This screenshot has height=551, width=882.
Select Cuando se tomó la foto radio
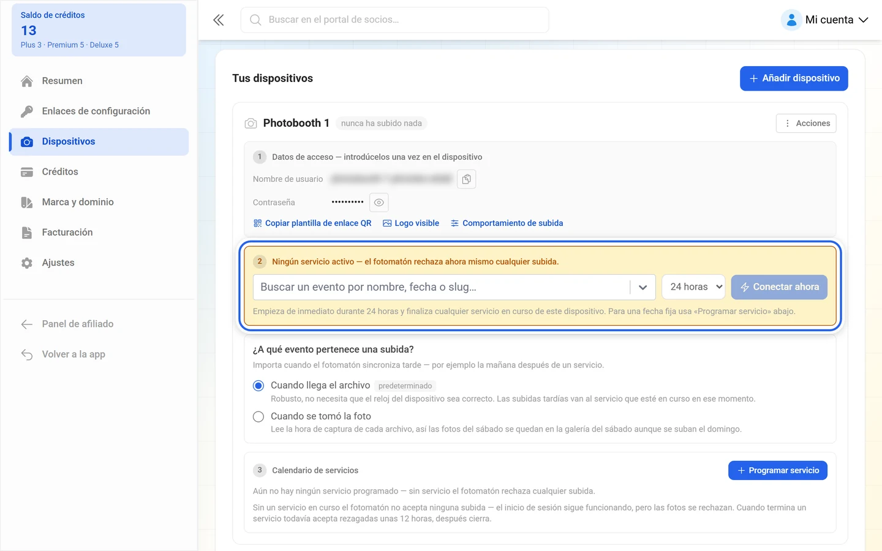pos(258,417)
